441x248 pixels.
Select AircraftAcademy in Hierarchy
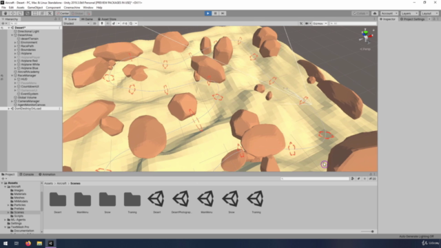(x=28, y=72)
